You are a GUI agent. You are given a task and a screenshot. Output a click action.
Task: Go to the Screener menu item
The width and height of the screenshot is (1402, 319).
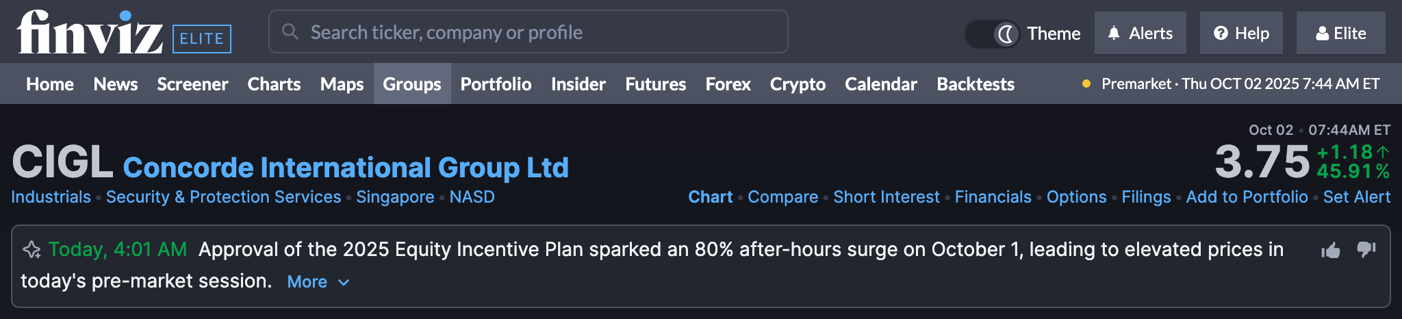coord(192,84)
